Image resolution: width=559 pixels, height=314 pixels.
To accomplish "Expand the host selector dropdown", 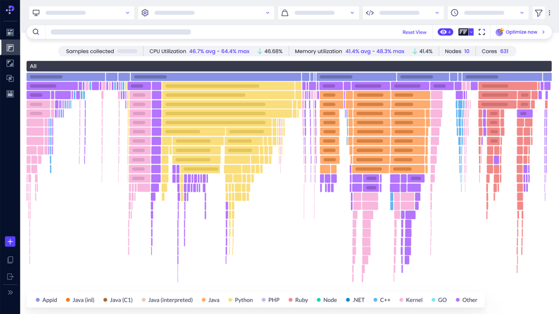I will click(x=82, y=13).
